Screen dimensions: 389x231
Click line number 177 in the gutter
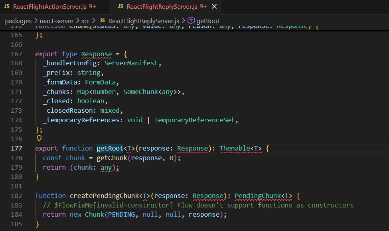click(16, 148)
